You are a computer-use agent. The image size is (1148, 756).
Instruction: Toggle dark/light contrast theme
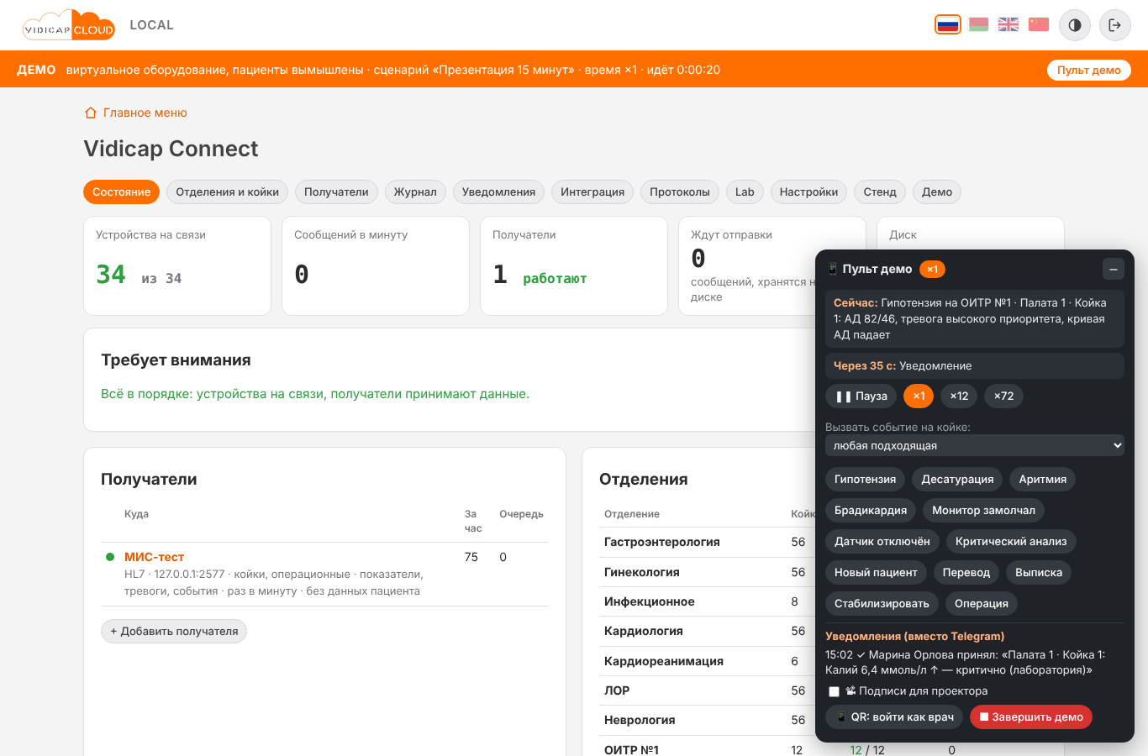[x=1075, y=25]
